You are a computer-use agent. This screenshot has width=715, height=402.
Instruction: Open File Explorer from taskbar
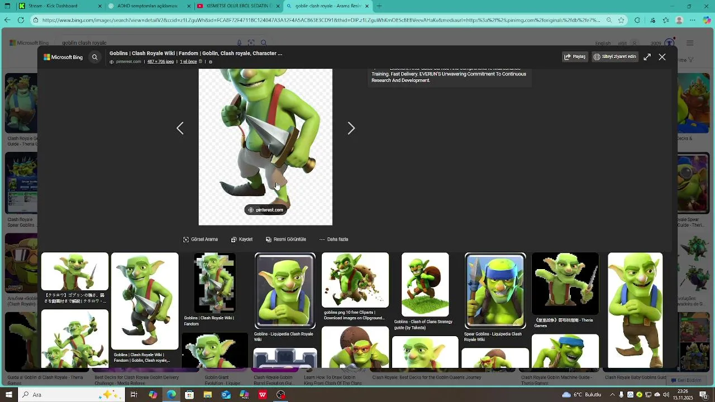pyautogui.click(x=208, y=395)
